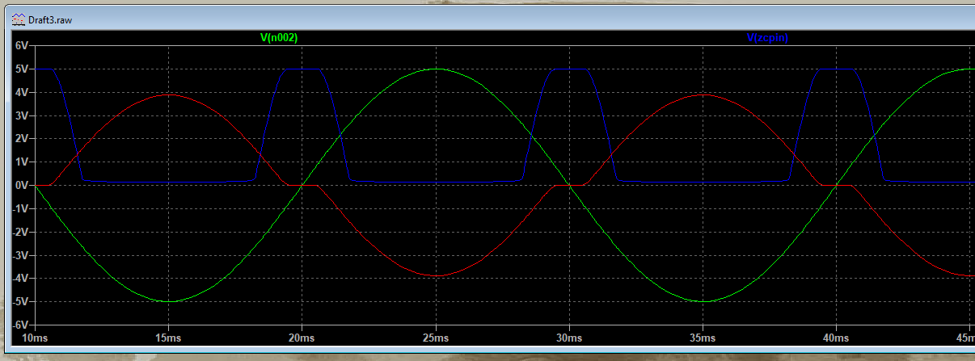Click the 3V vertical axis label

(22, 115)
